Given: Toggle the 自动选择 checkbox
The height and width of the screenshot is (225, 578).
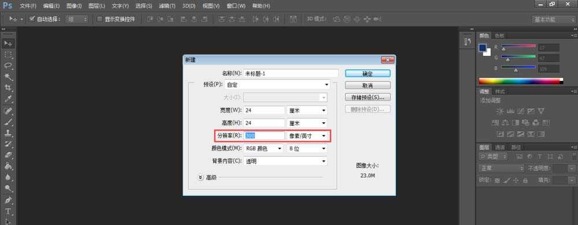Looking at the screenshot, I should [x=32, y=18].
